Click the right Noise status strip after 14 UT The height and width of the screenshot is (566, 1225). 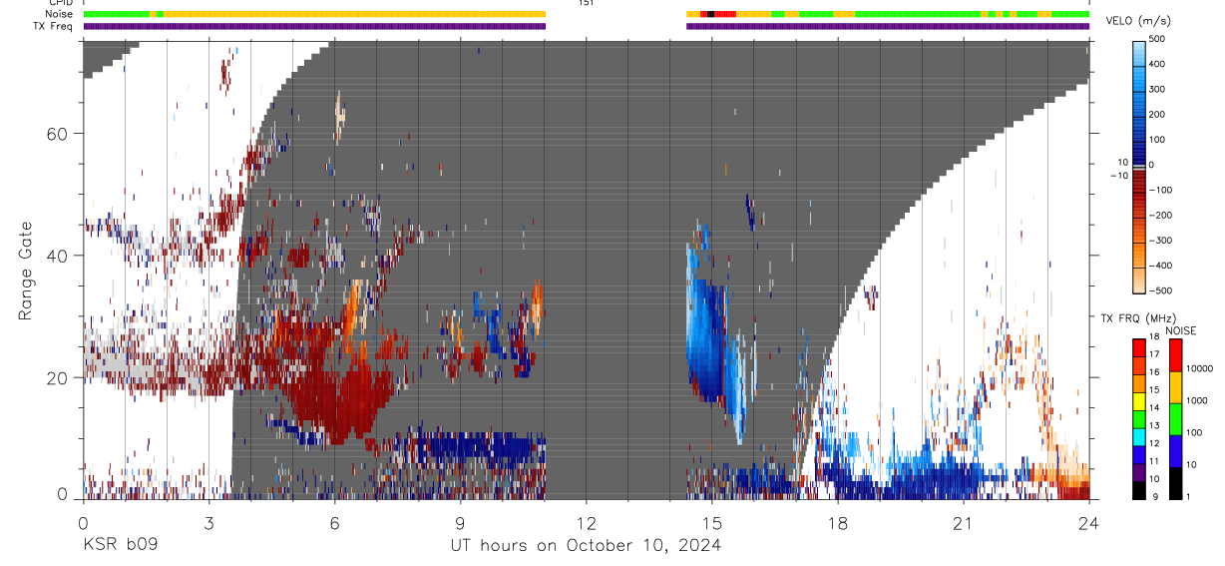click(888, 14)
